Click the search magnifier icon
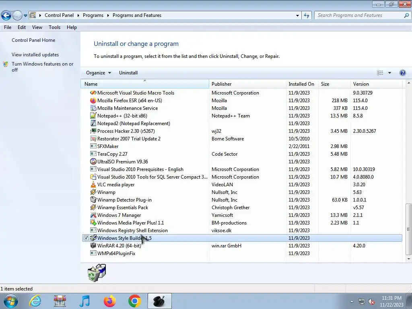The height and width of the screenshot is (309, 412). [406, 15]
